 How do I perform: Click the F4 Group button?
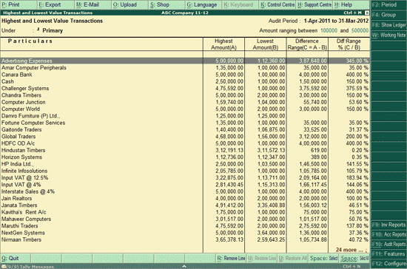[388, 15]
